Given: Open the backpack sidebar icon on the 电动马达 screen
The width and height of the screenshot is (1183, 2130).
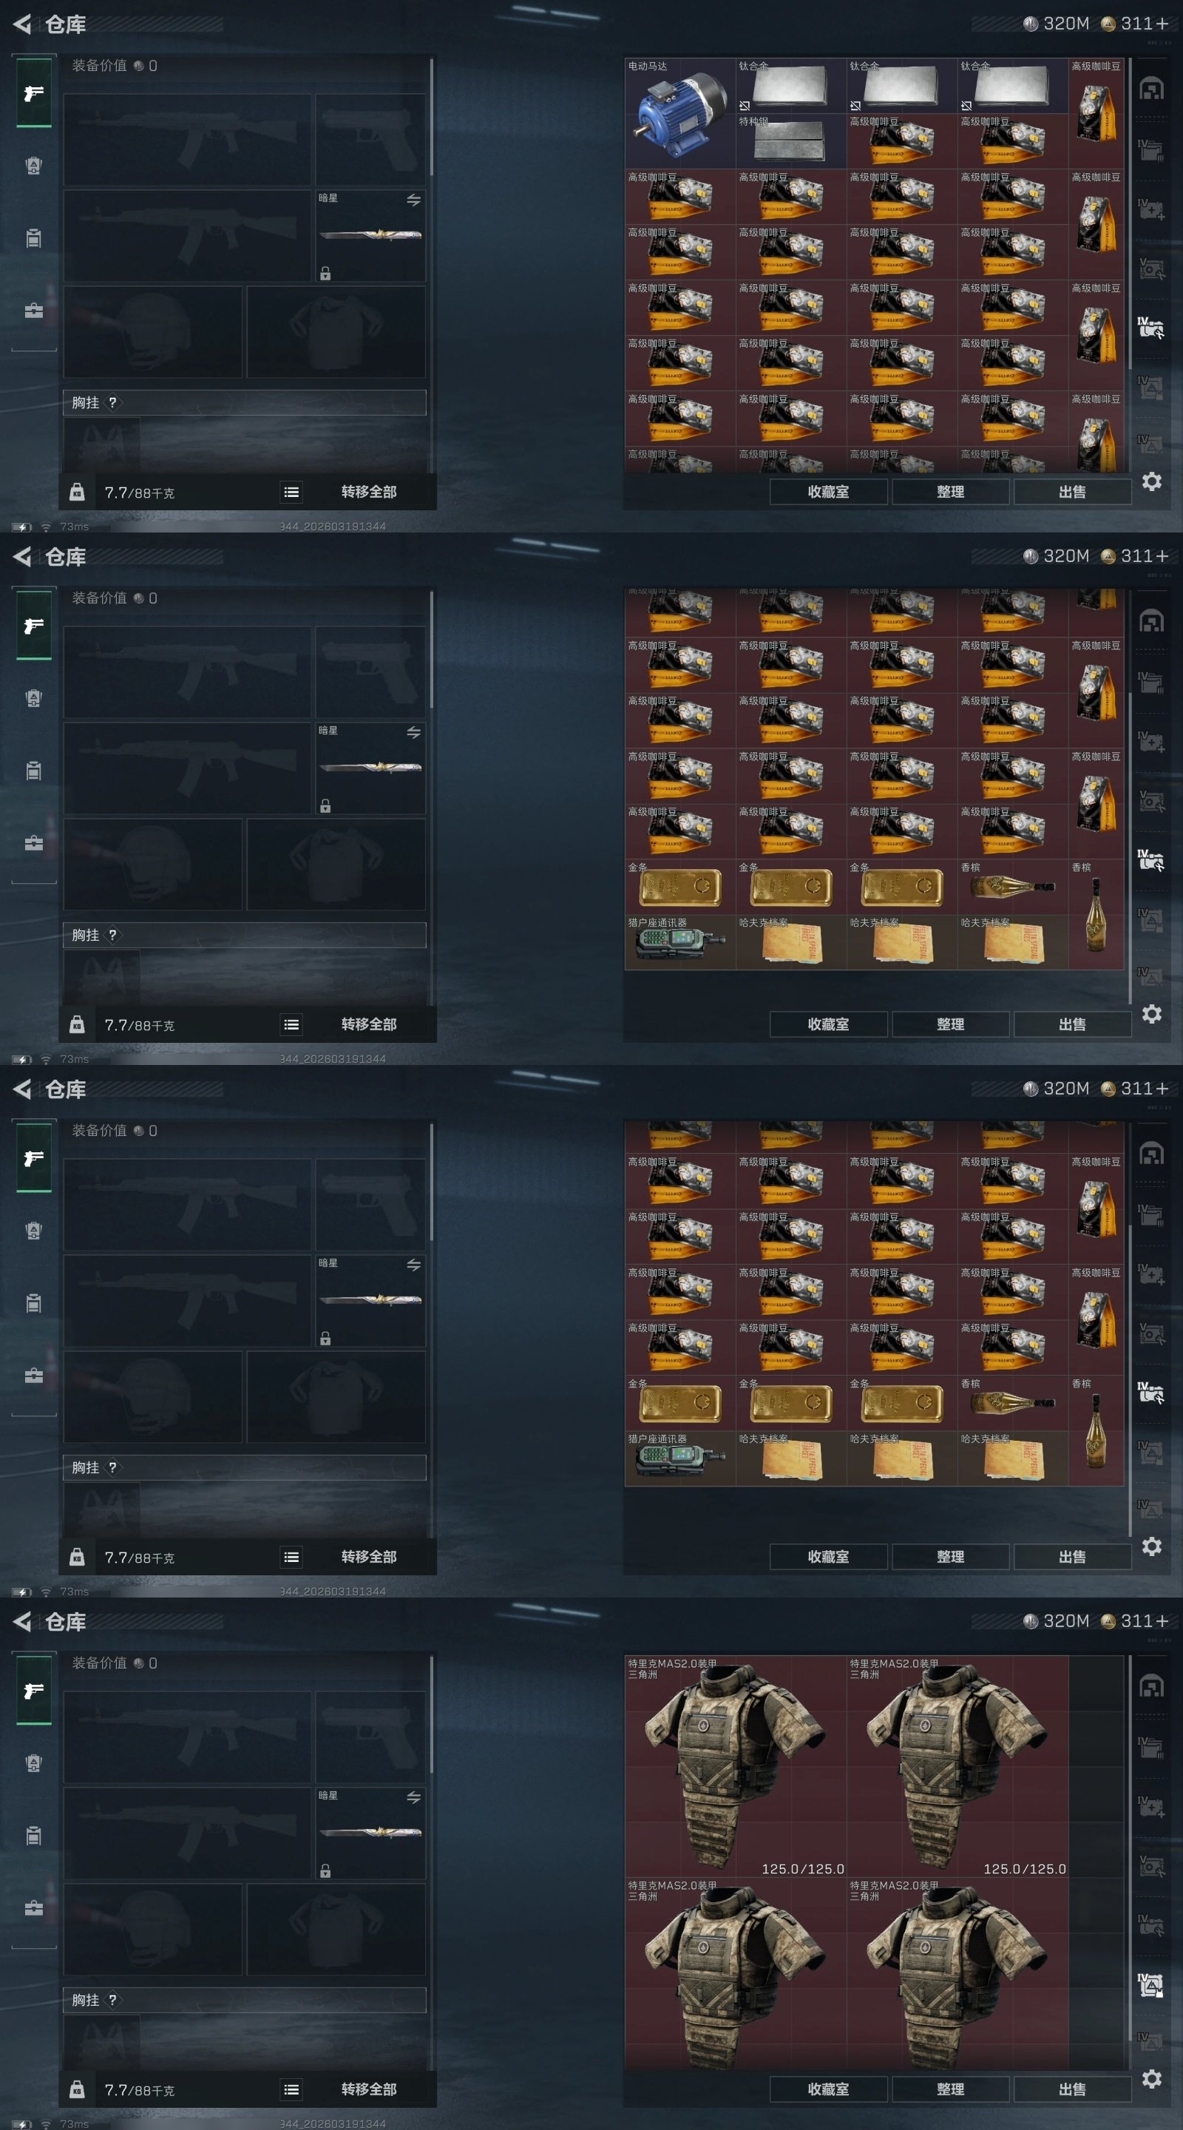Looking at the screenshot, I should (34, 238).
